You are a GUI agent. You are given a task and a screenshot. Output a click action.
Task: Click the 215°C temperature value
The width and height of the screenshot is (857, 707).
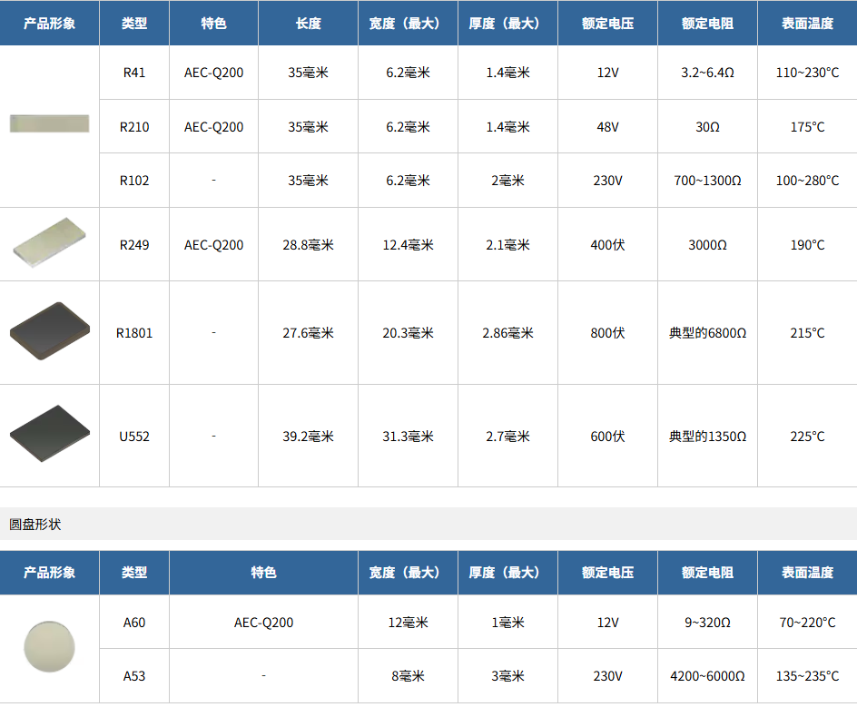[807, 333]
